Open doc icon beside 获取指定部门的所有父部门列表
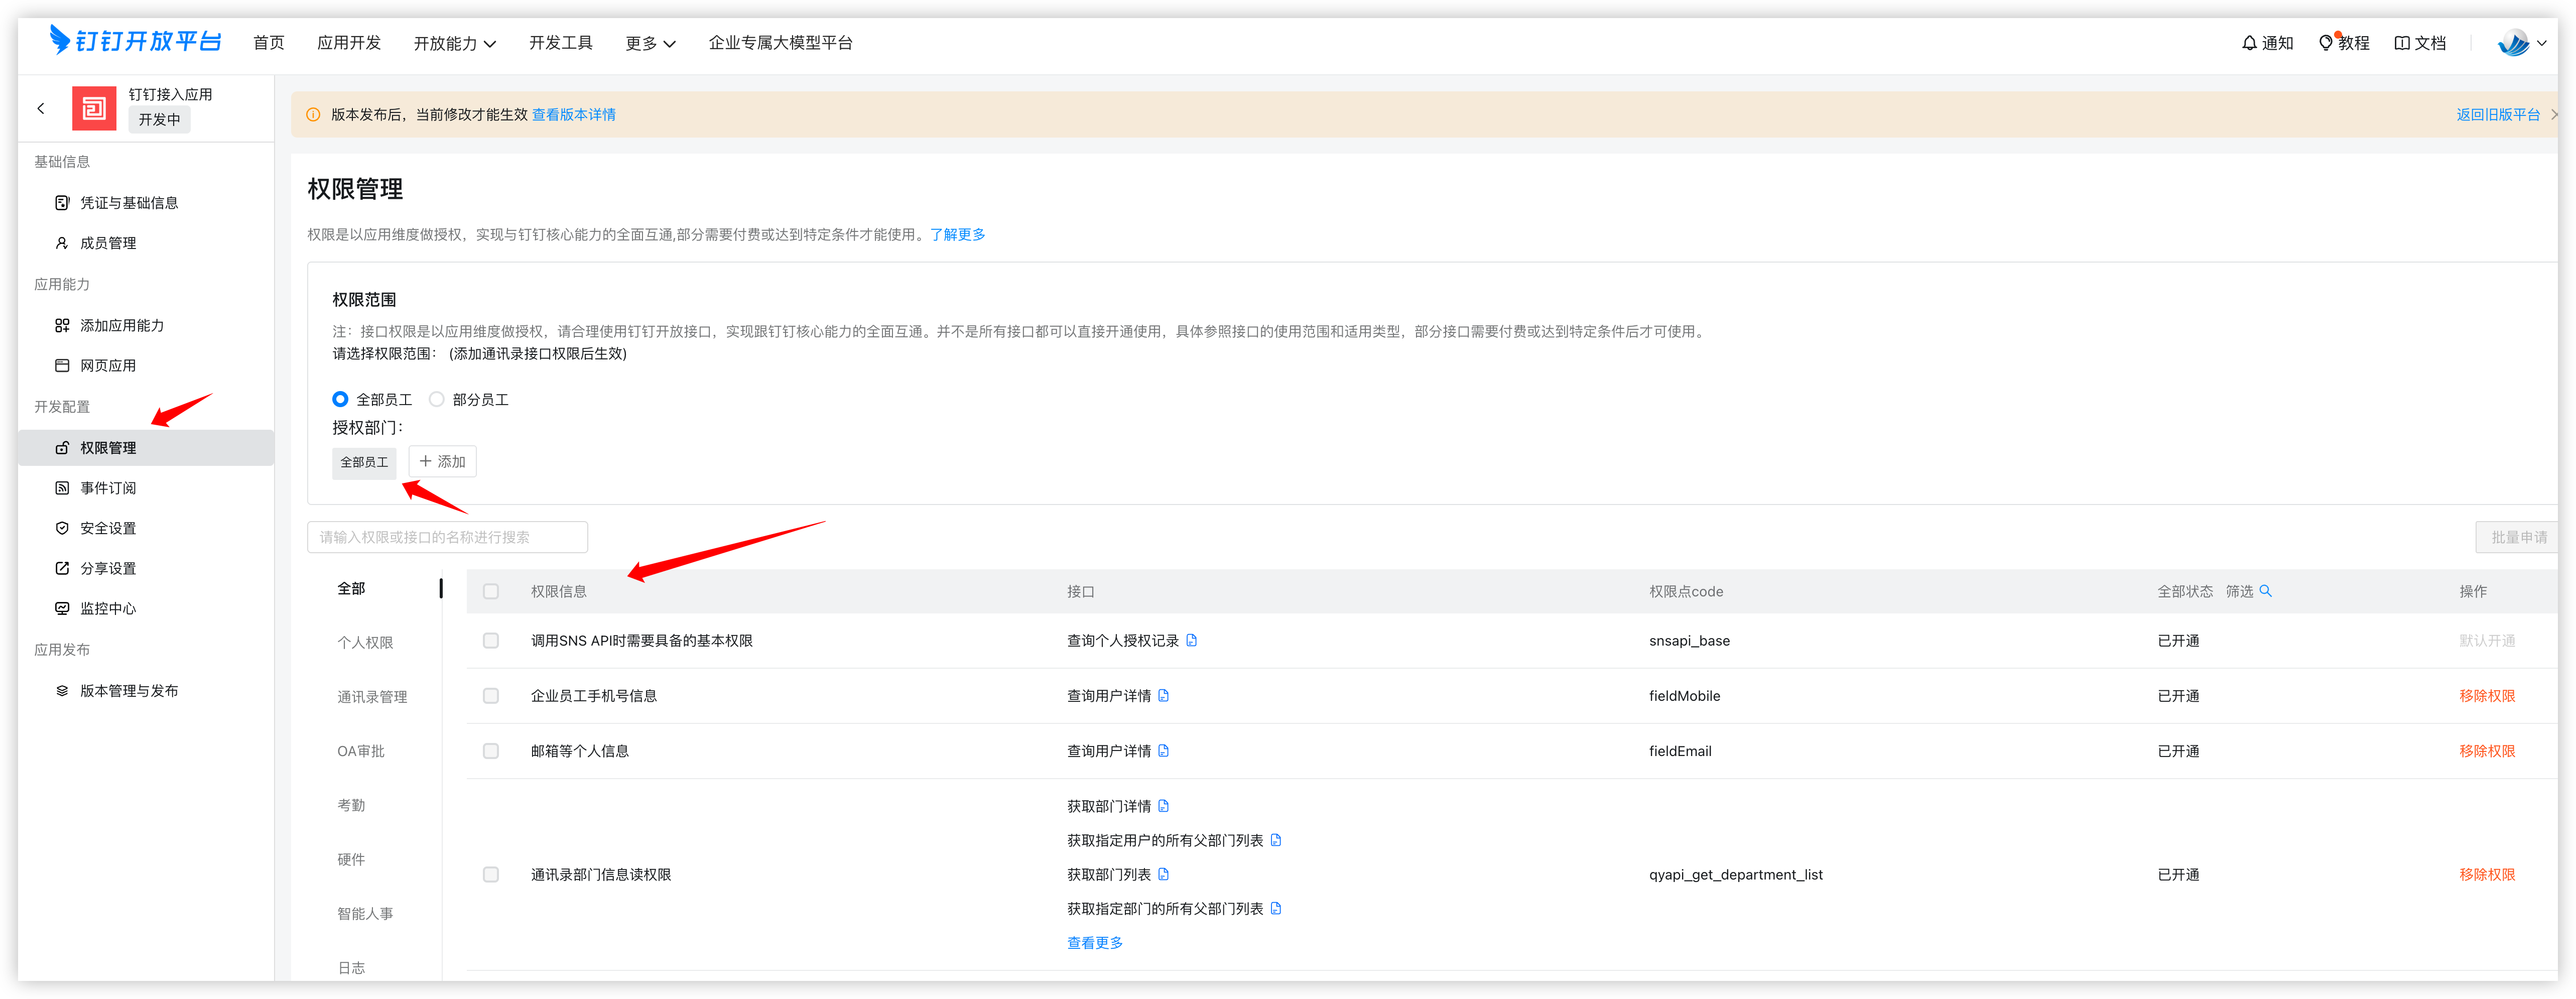 [x=1276, y=908]
